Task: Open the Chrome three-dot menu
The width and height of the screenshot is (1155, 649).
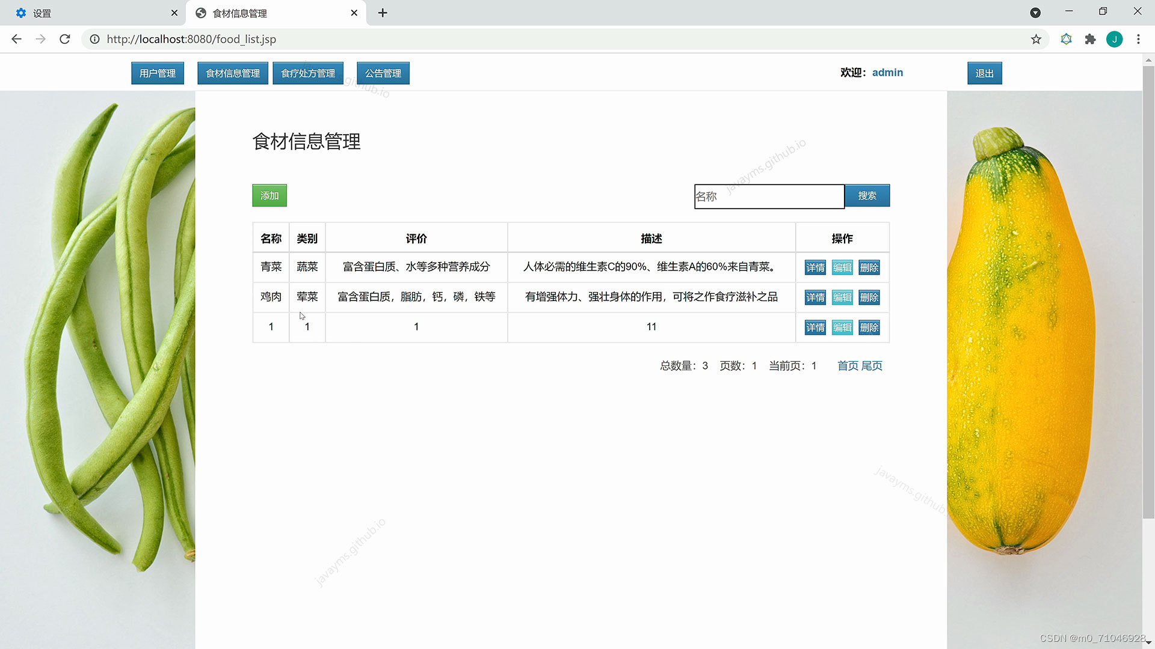Action: 1138,39
